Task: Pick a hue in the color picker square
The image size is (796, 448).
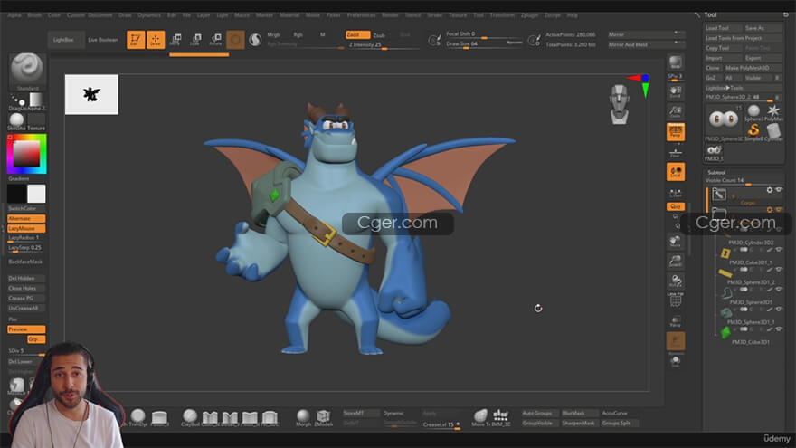Action: (26, 154)
